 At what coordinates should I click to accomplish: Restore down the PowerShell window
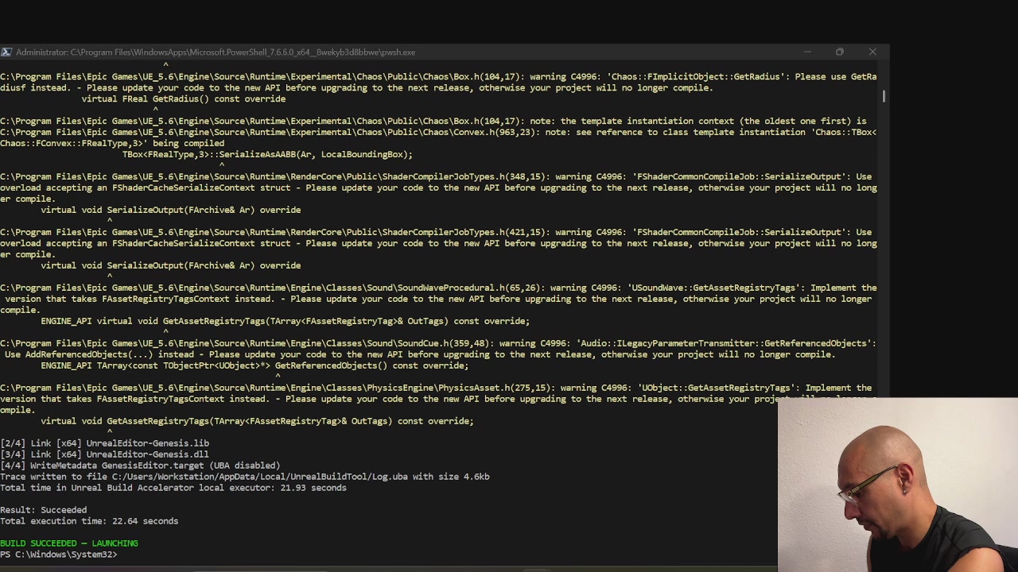pyautogui.click(x=840, y=52)
